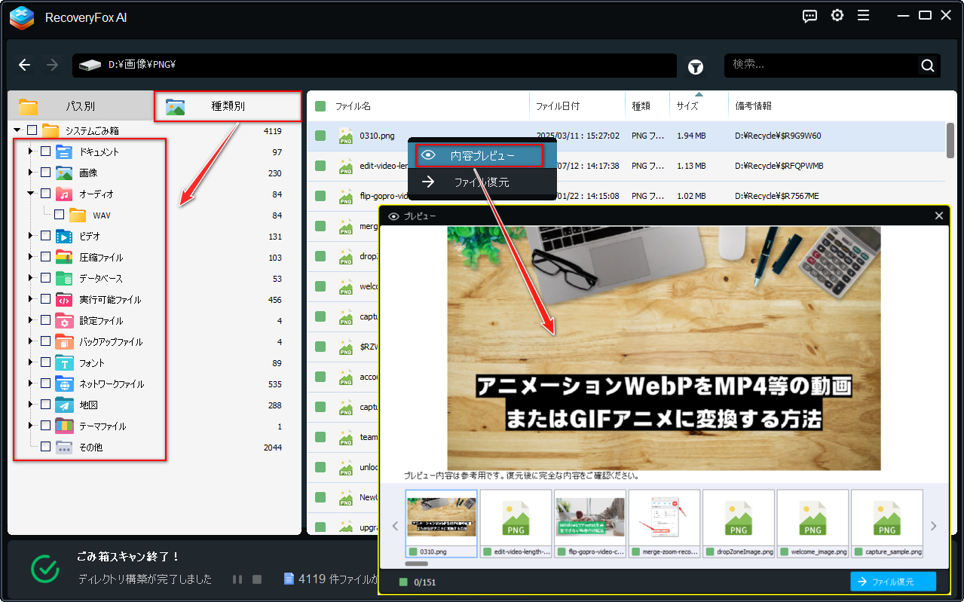Screen dimensions: 964x602
Task: Collapse the オーディオ tree branch
Action: [29, 193]
